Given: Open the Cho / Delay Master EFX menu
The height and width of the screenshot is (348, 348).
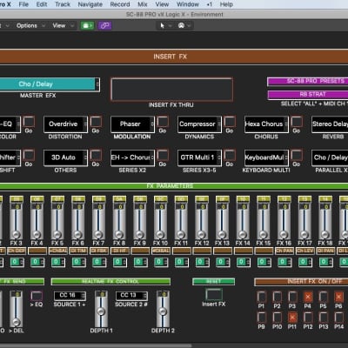Looking at the screenshot, I should [50, 84].
